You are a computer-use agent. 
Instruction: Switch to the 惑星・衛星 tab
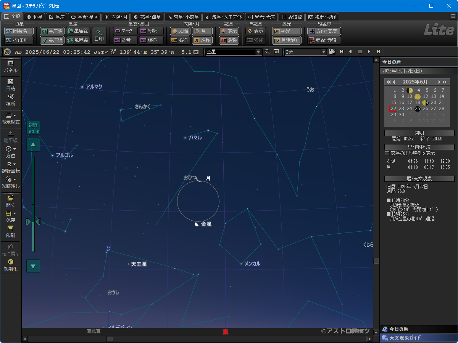pos(147,17)
